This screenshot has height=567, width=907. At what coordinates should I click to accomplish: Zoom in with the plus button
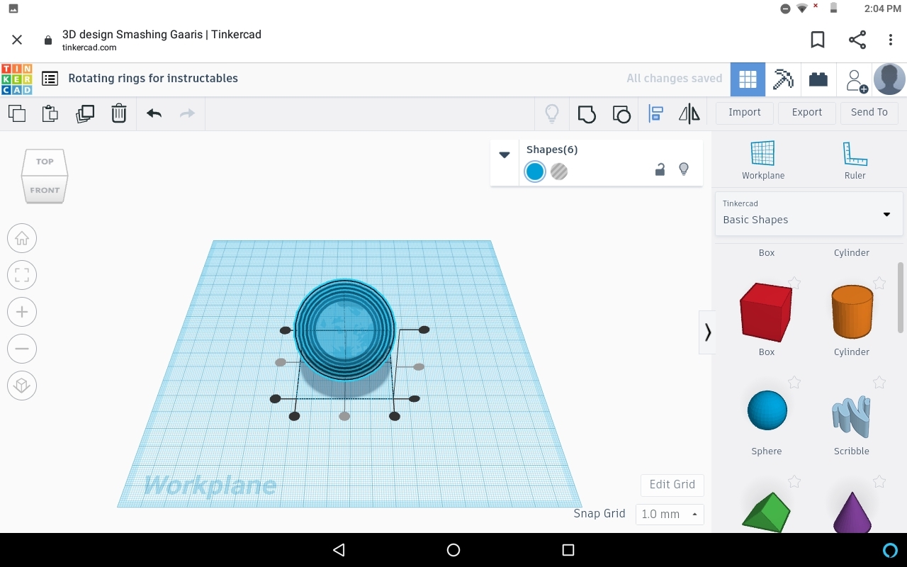[x=22, y=312]
